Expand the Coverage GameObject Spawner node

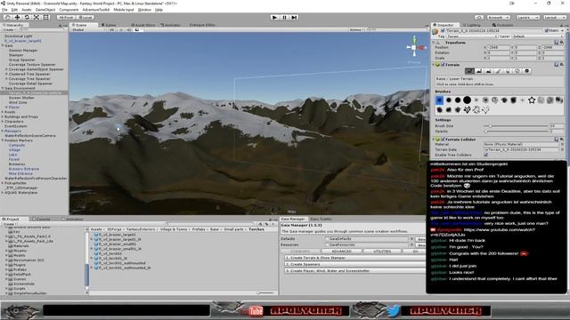tap(6, 69)
